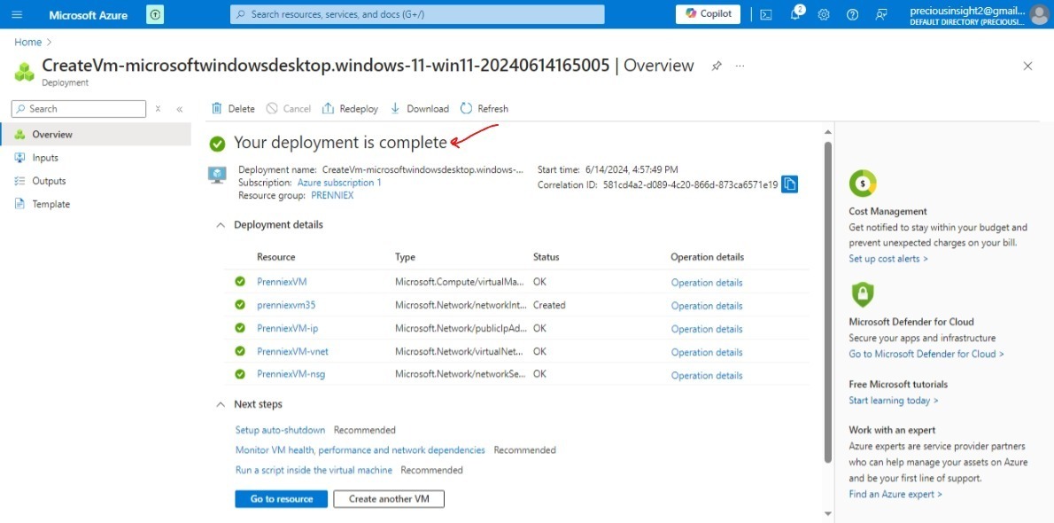This screenshot has width=1054, height=523.
Task: Close the deployment blade
Action: (1027, 66)
